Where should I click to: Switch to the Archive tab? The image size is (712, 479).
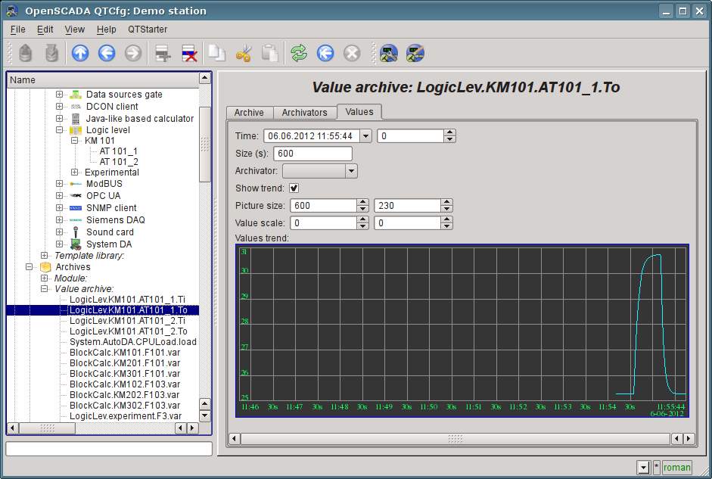click(249, 113)
